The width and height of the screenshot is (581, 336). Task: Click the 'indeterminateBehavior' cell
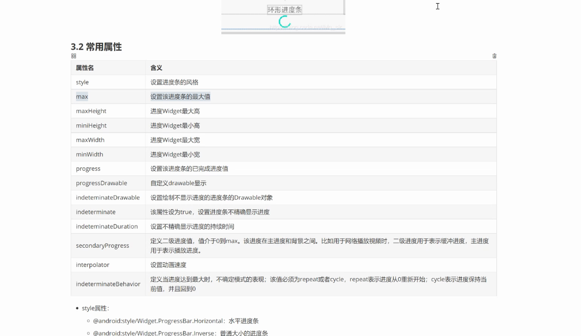coord(108,284)
